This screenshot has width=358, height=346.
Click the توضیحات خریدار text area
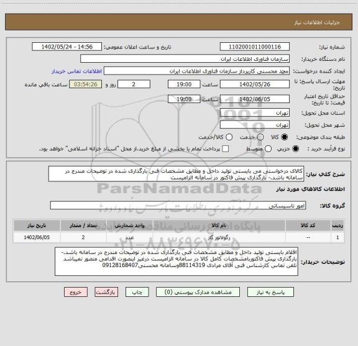(177, 262)
